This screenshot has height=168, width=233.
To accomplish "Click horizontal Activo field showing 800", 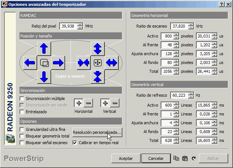I will pyautogui.click(x=167, y=36).
